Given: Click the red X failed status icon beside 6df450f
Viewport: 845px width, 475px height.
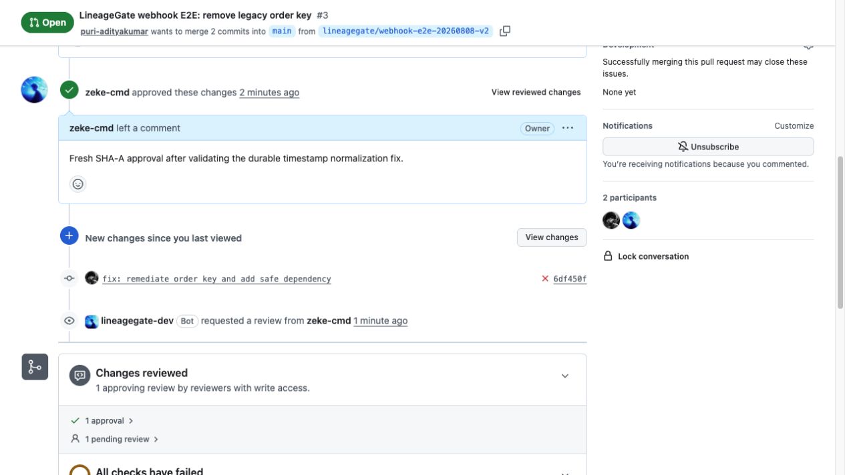Looking at the screenshot, I should [x=545, y=279].
